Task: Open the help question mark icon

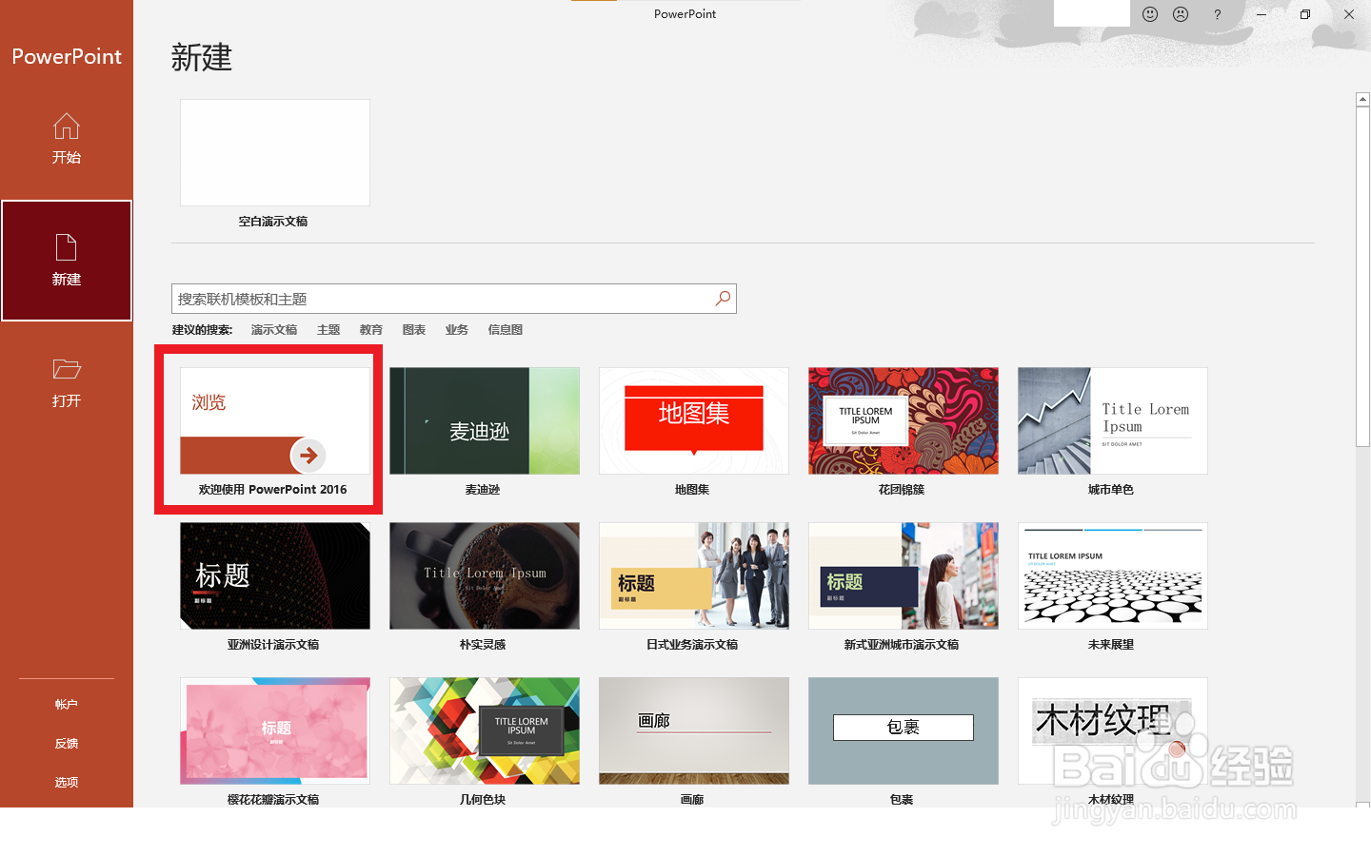Action: pos(1217,14)
